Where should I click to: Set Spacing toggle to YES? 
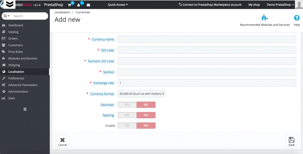127,115
